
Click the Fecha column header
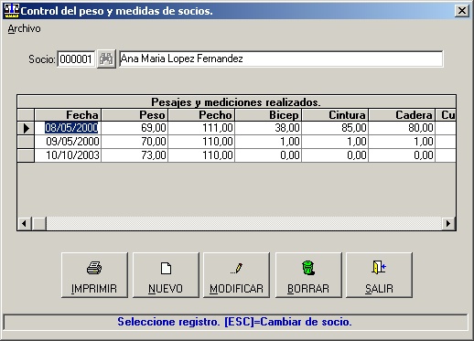(x=68, y=115)
